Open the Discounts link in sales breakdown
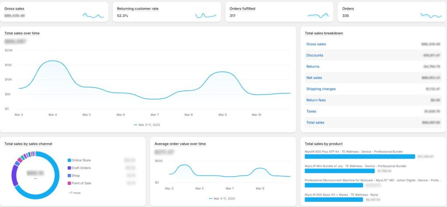 coord(315,55)
